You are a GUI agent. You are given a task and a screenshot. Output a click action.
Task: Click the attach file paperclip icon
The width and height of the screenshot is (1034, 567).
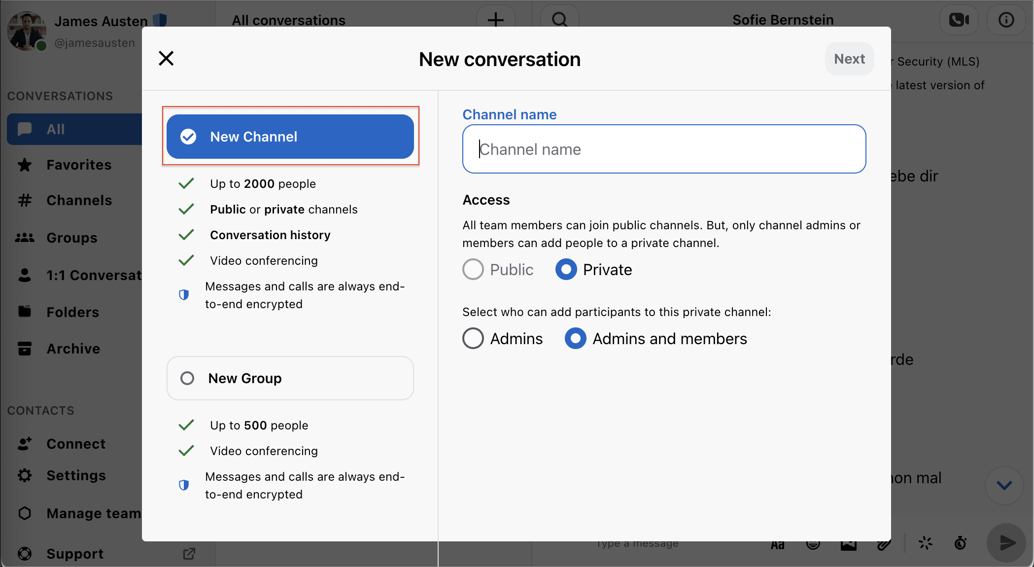pos(884,544)
